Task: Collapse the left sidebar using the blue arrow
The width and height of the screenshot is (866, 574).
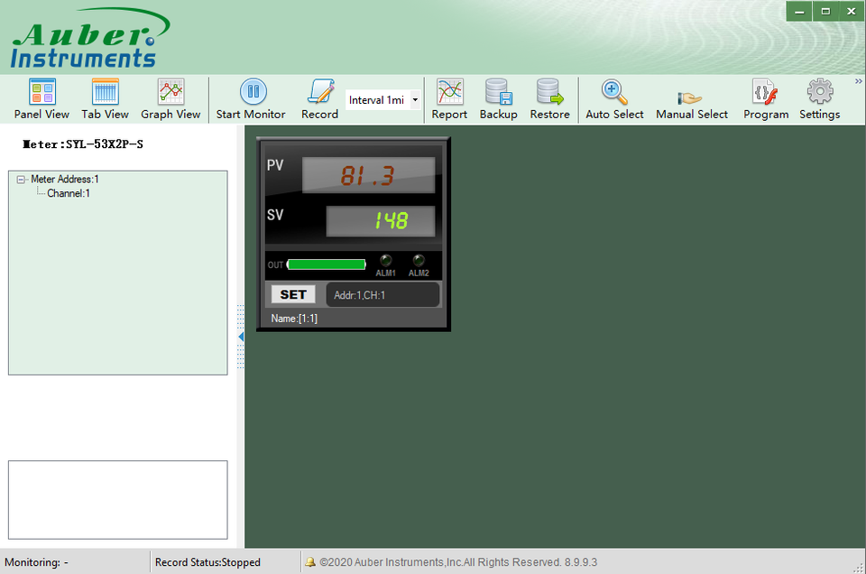Action: click(239, 336)
